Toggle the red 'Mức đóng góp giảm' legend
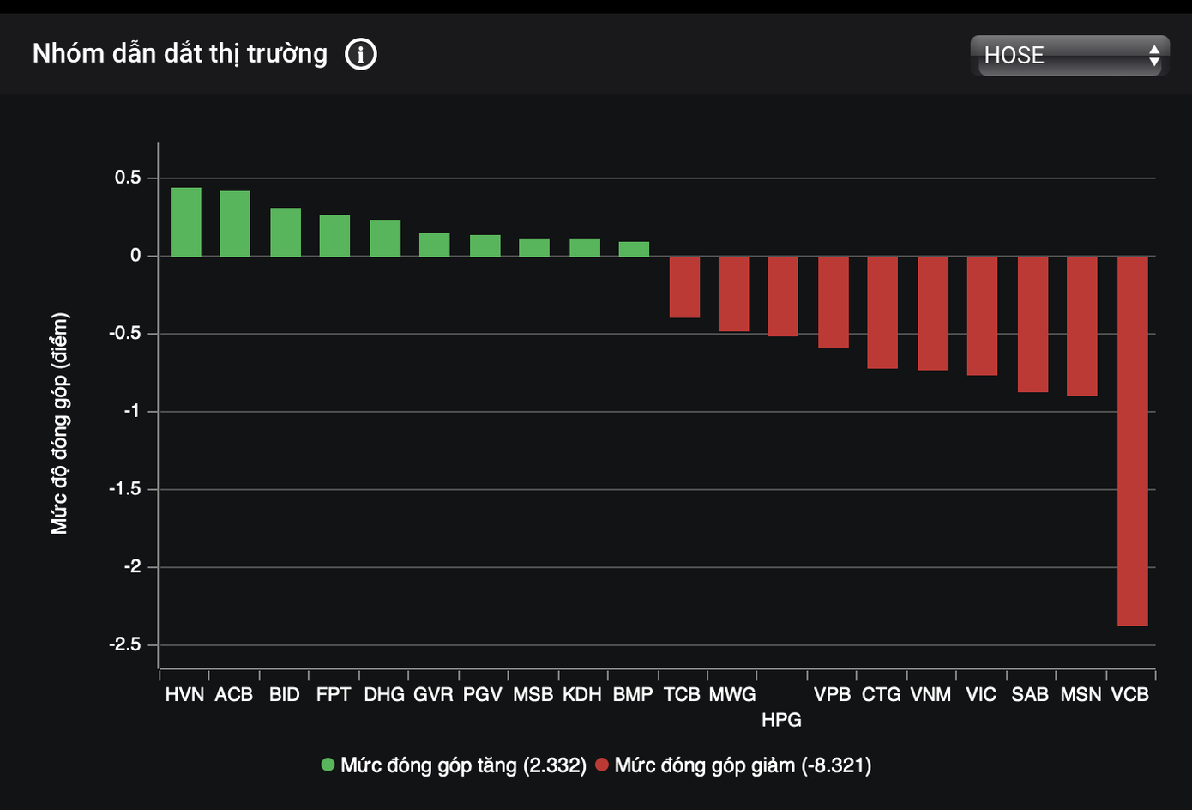Viewport: 1192px width, 810px height. click(x=733, y=765)
